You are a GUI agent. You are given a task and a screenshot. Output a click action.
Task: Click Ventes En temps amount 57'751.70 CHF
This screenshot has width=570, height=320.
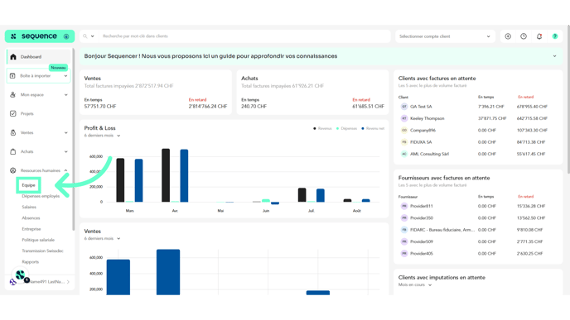point(100,107)
